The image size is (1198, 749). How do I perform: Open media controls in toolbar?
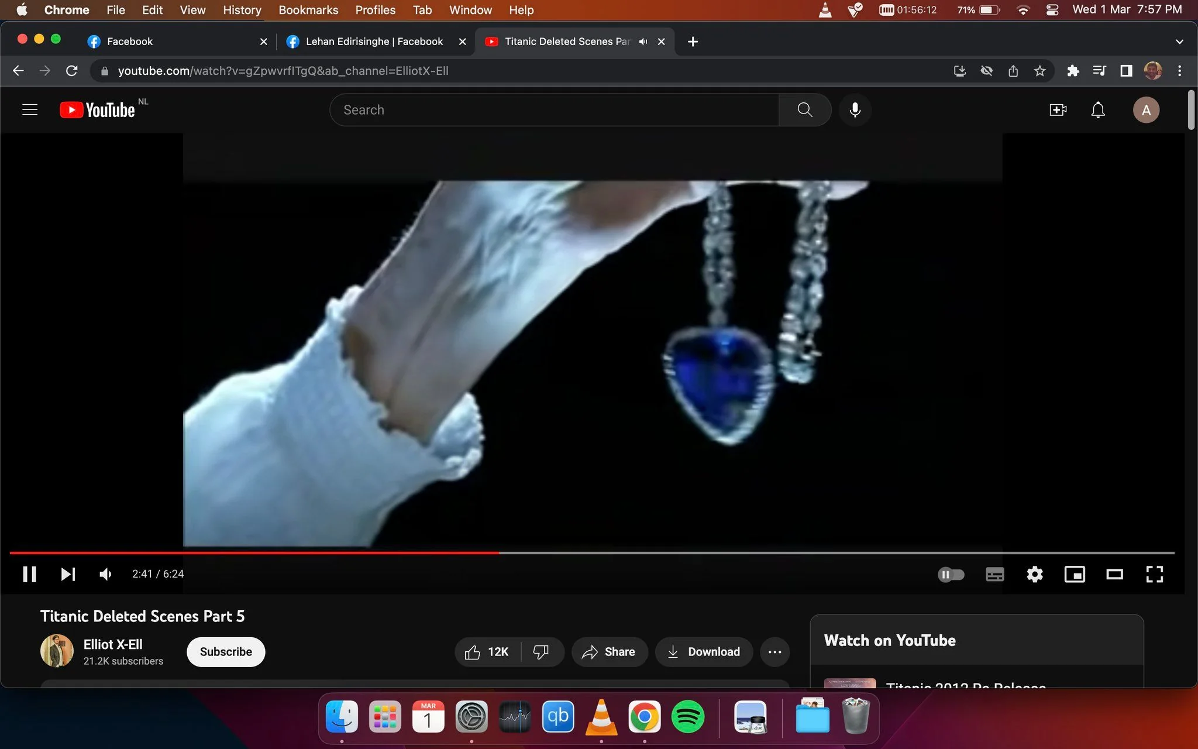pos(1099,71)
